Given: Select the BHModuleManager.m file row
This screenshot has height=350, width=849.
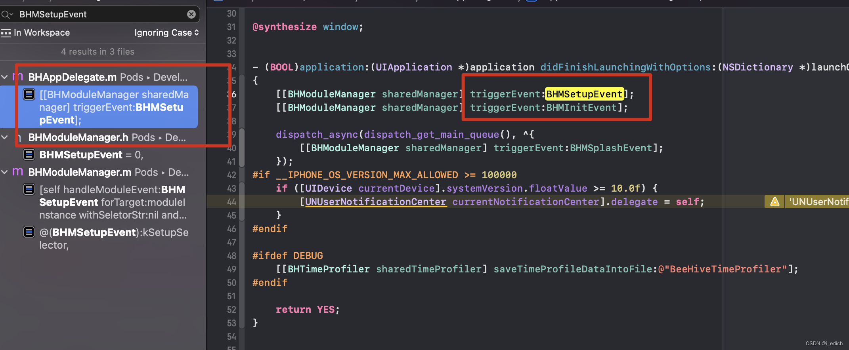Looking at the screenshot, I should (103, 172).
